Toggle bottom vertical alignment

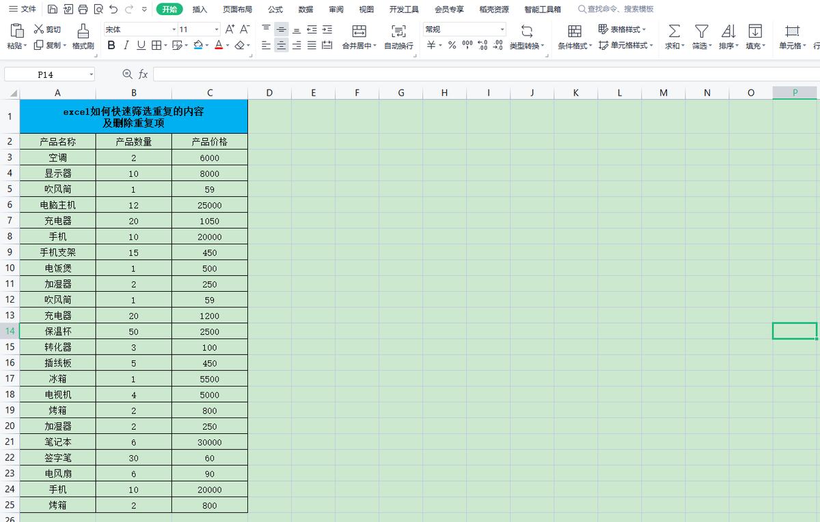point(297,29)
